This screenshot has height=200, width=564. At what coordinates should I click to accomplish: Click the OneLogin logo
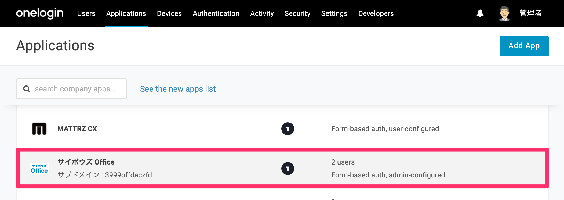(40, 13)
